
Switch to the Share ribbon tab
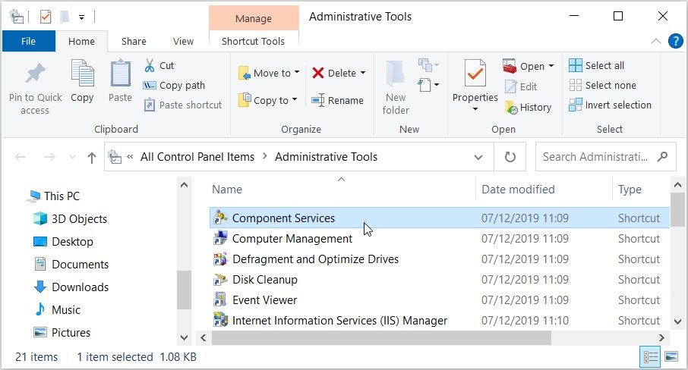coord(134,41)
